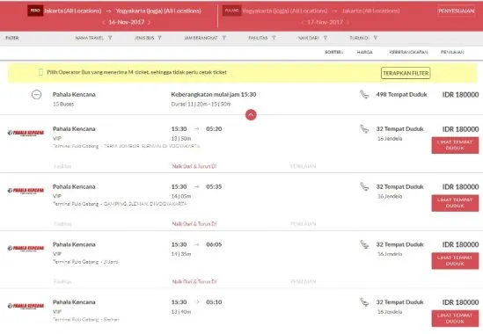The height and width of the screenshot is (334, 483).
Task: Go to previous day before 17-Nov-2017
Action: (x=303, y=22)
